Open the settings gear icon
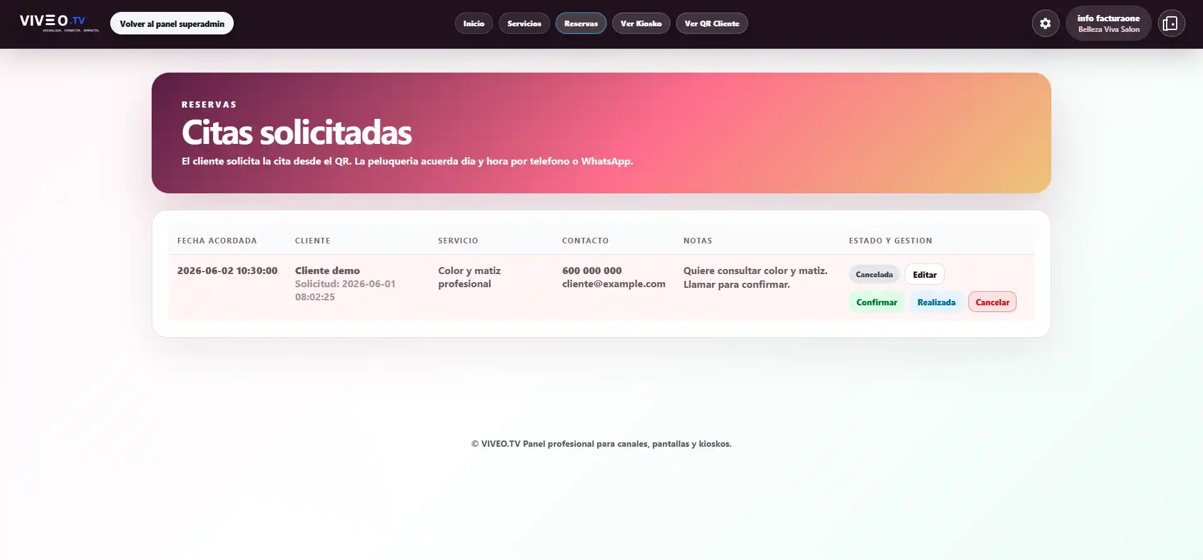The height and width of the screenshot is (560, 1203). click(1045, 24)
